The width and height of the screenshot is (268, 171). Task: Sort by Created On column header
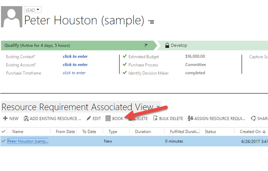(x=250, y=132)
